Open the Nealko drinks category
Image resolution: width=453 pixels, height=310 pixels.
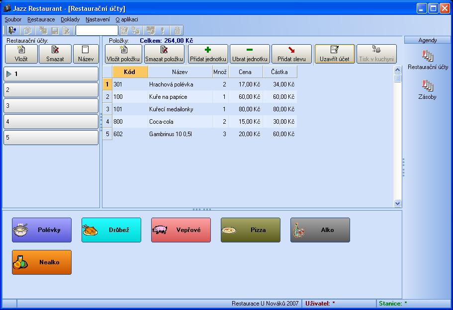coord(42,262)
